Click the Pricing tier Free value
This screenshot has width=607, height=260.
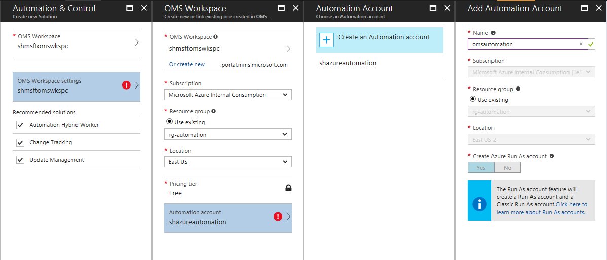pos(175,193)
